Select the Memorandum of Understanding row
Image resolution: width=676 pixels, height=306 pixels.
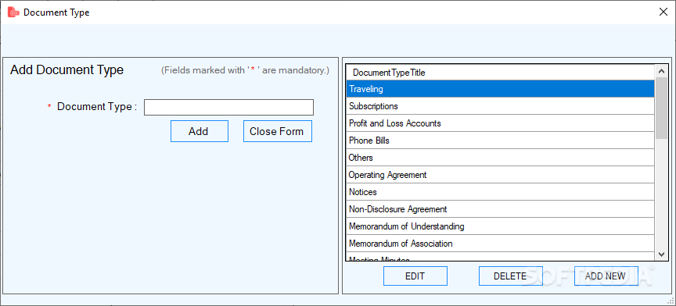pos(500,226)
